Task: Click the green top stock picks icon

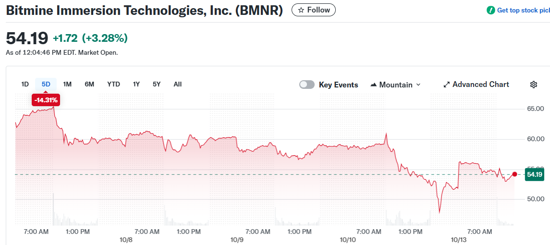Action: (x=490, y=10)
